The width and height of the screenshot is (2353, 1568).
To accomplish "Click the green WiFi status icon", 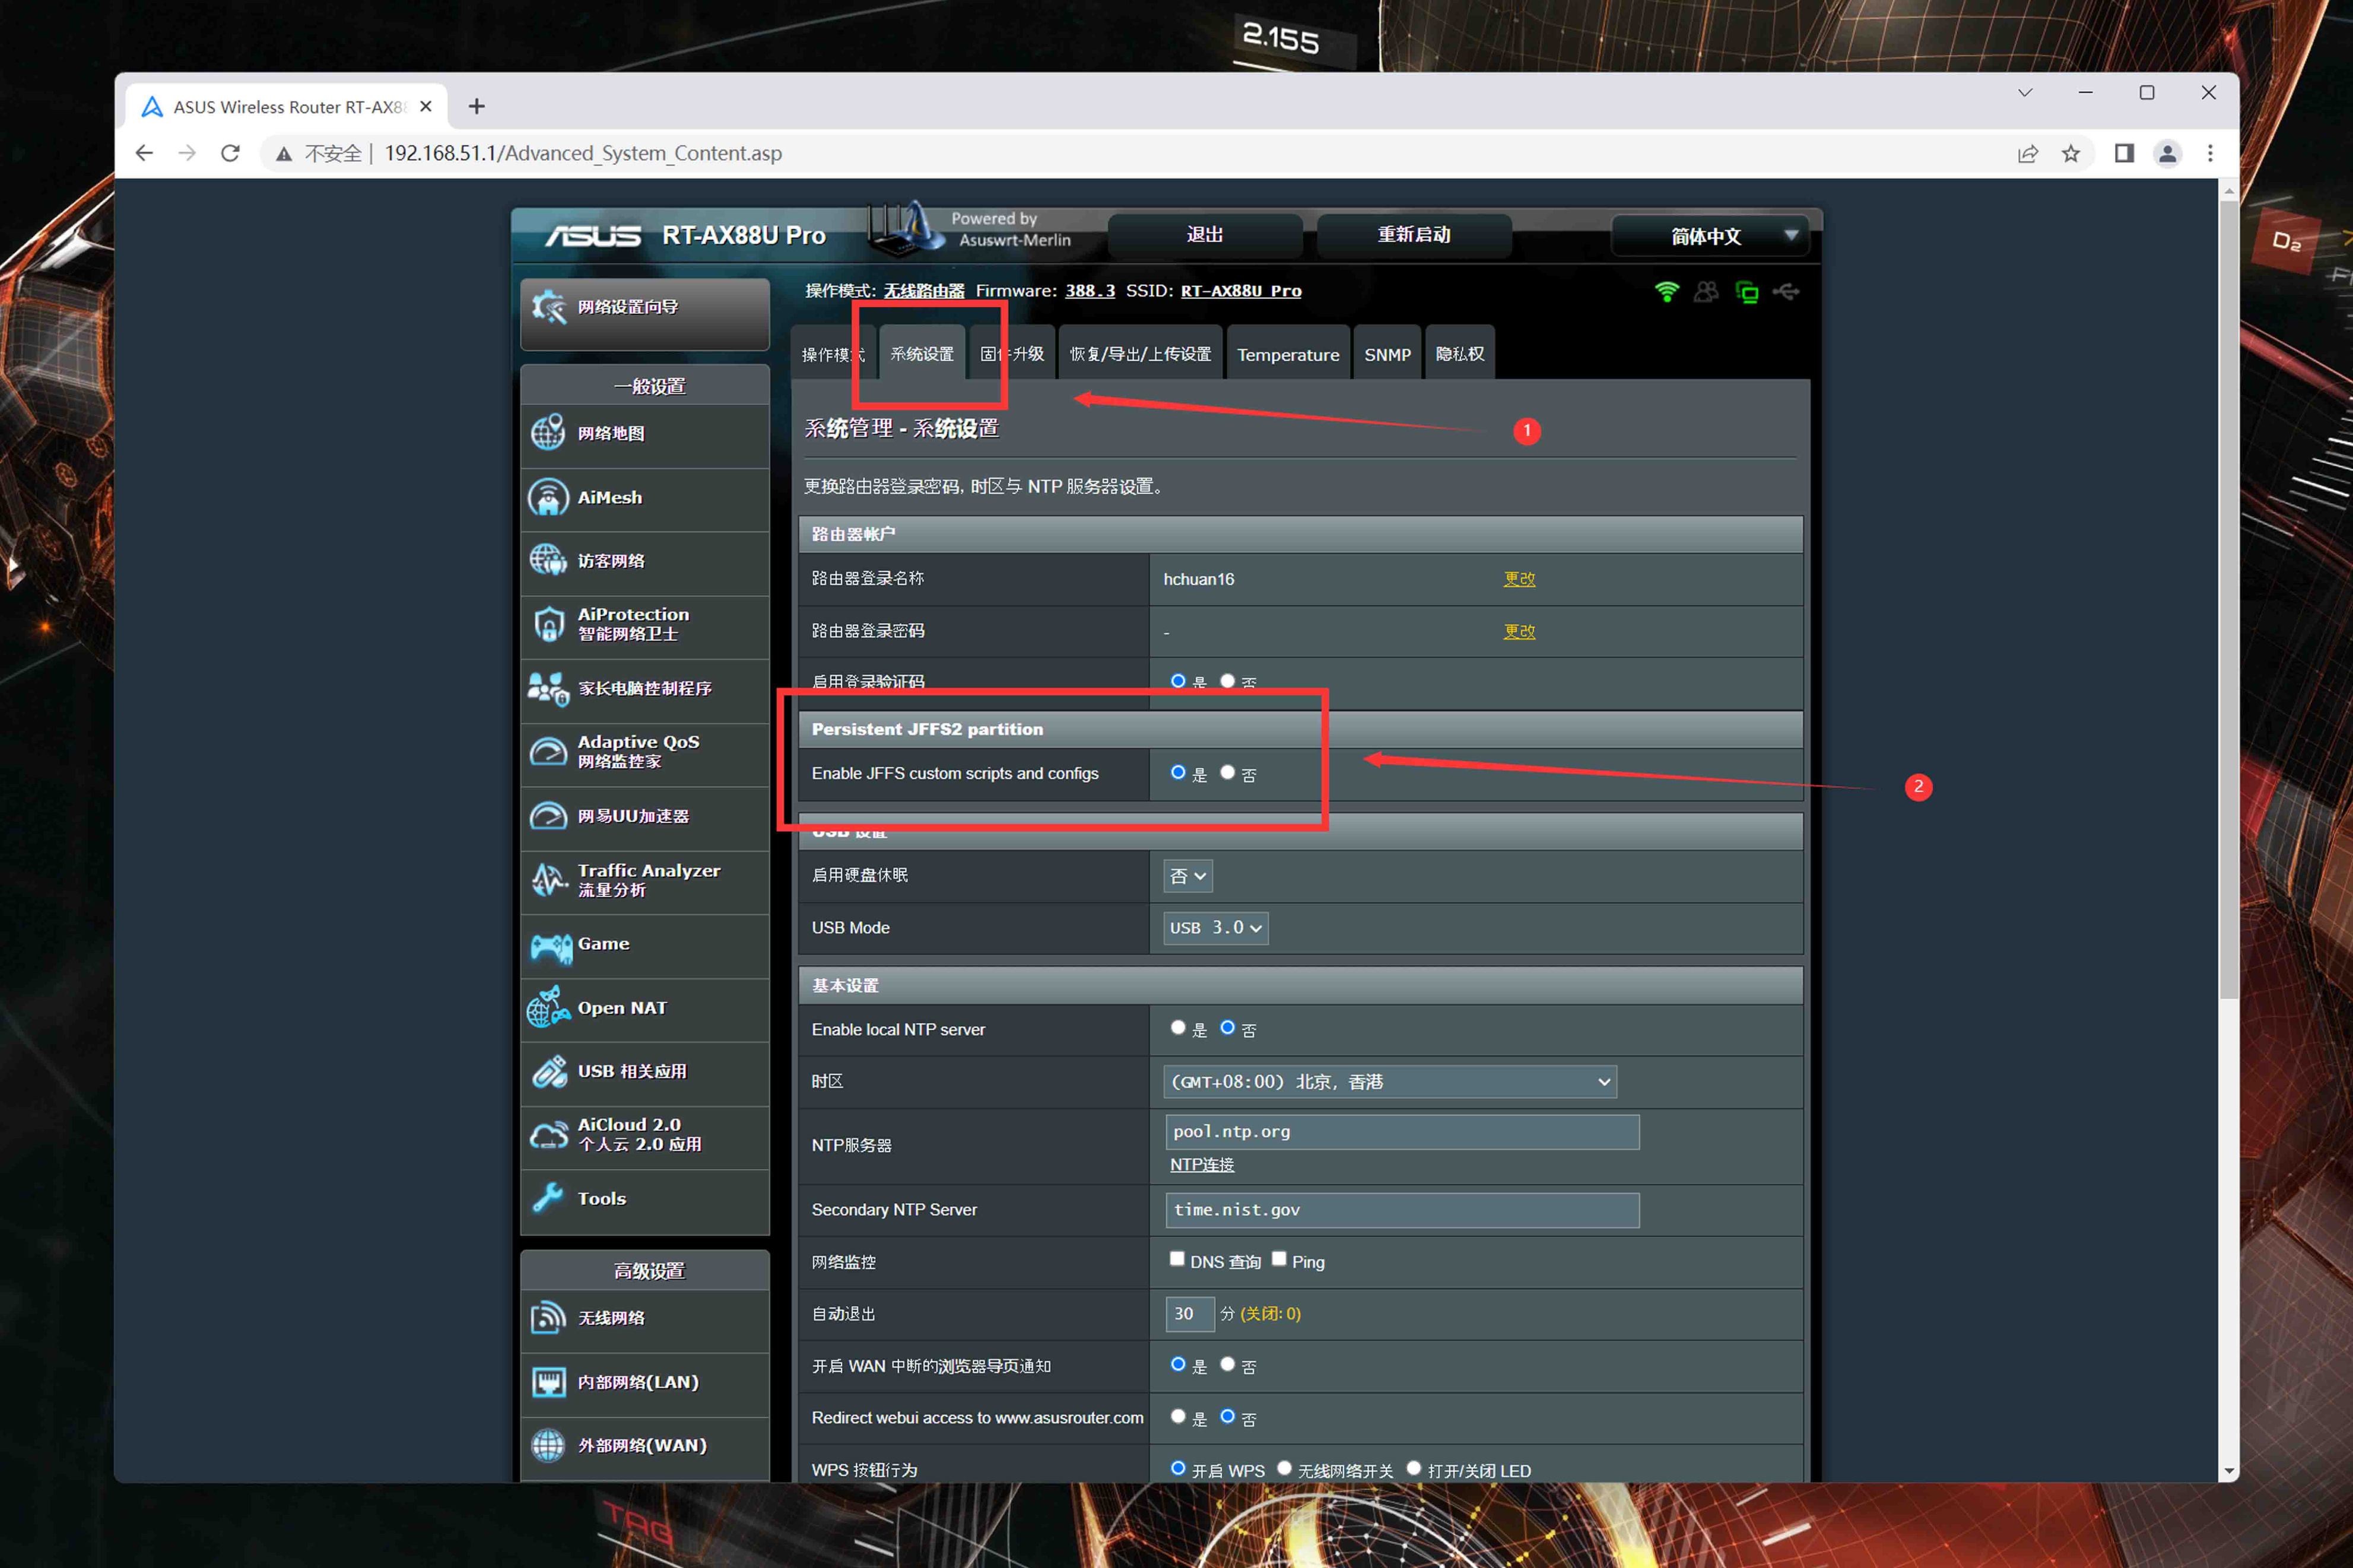I will pyautogui.click(x=1666, y=292).
